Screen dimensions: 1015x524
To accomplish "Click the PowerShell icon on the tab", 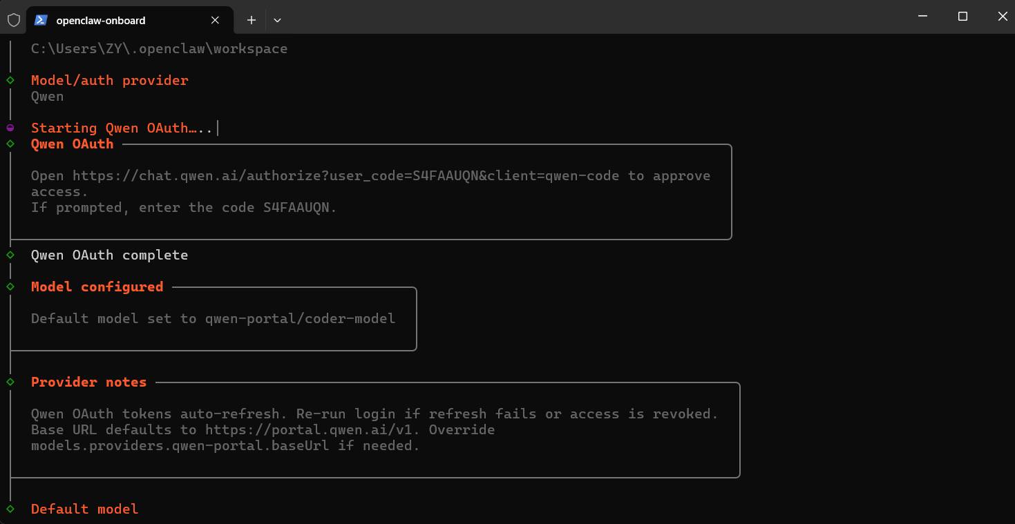I will point(41,20).
